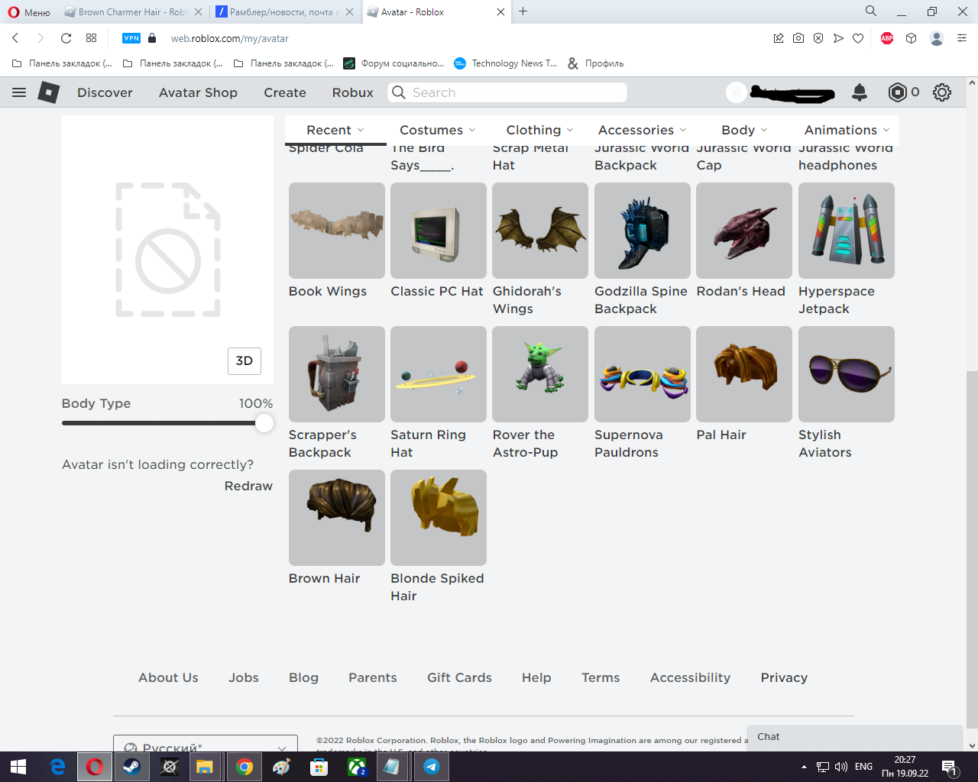Open the Robux balance icon
This screenshot has height=782, width=978.
(x=897, y=92)
